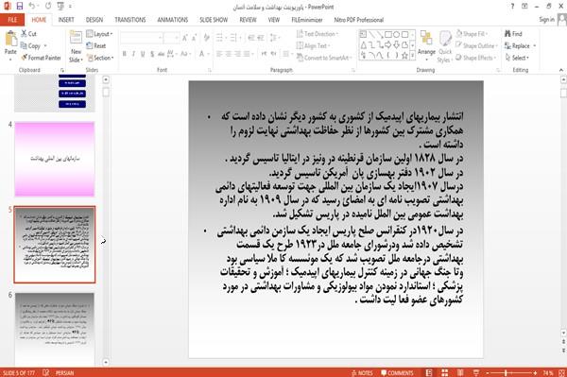Choose the triangle shape

pyautogui.click(x=364, y=44)
